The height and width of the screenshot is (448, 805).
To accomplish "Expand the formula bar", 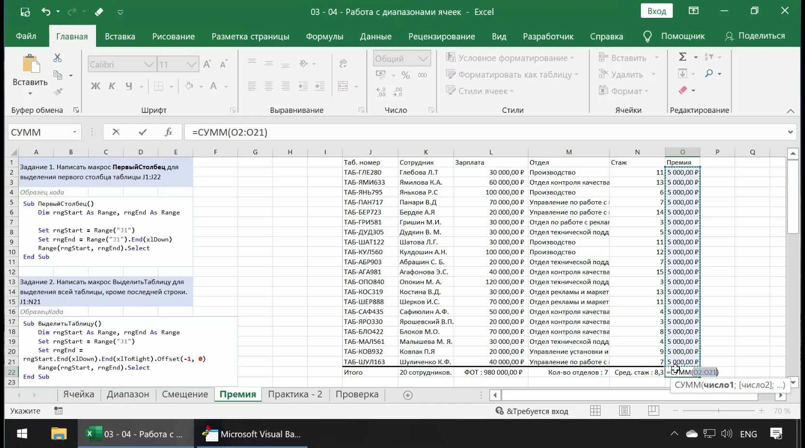I will pyautogui.click(x=791, y=132).
